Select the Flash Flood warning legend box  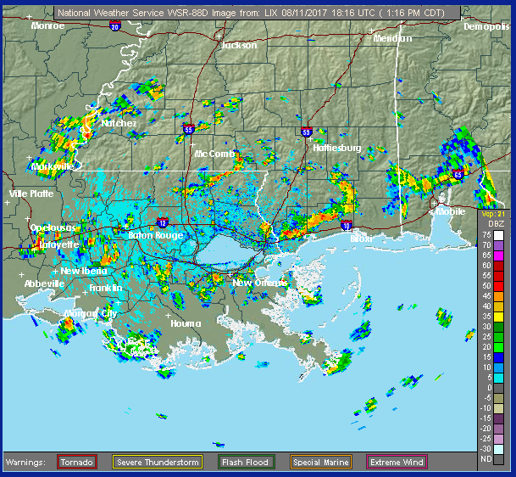click(x=245, y=462)
